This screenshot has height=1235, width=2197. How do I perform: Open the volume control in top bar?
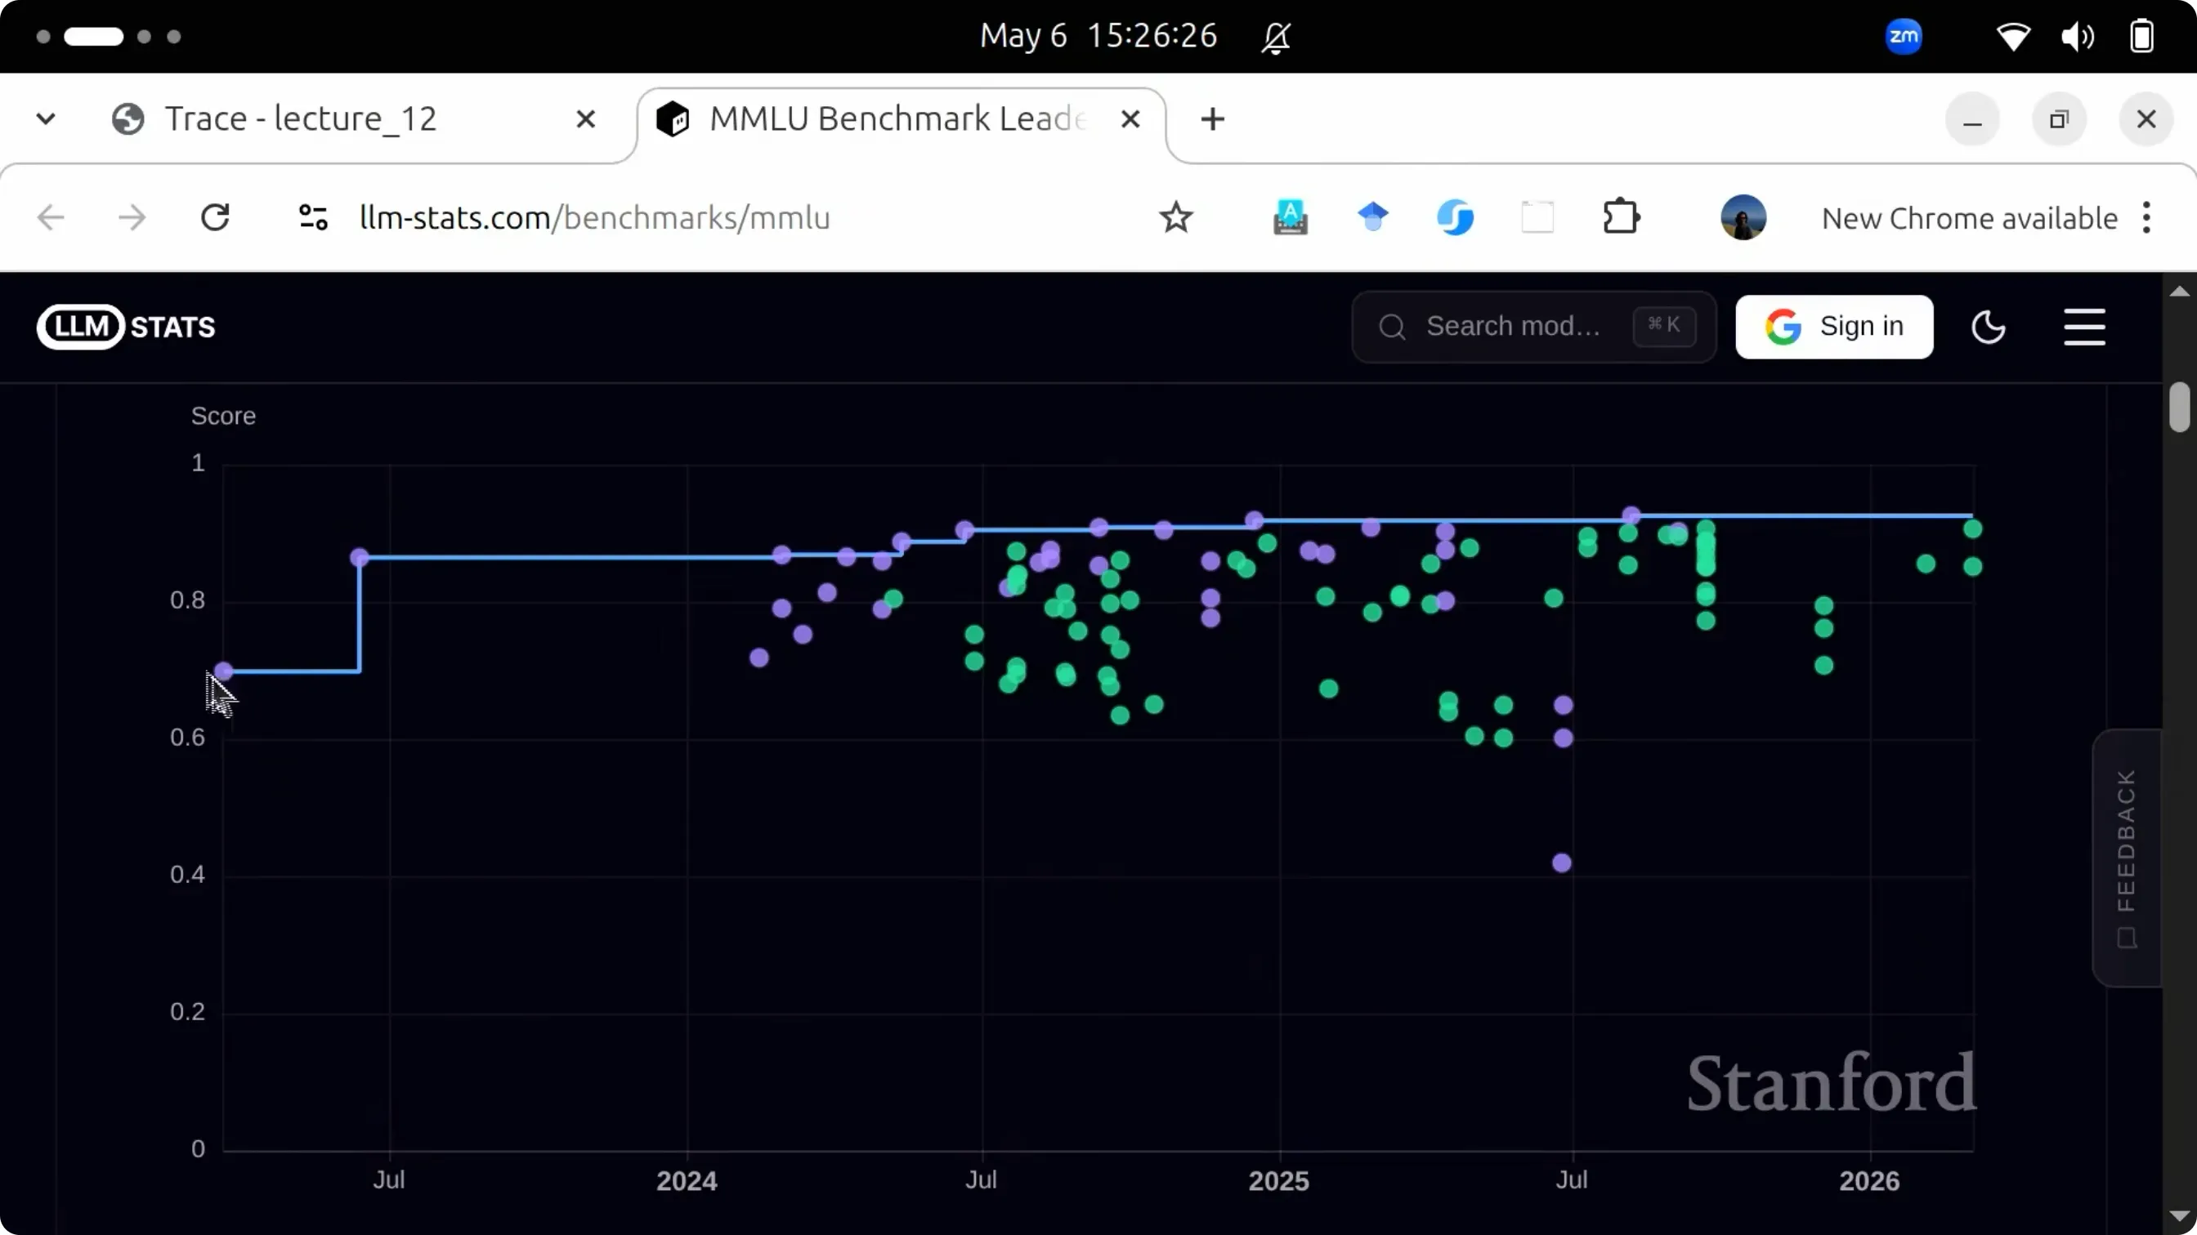click(x=2077, y=37)
